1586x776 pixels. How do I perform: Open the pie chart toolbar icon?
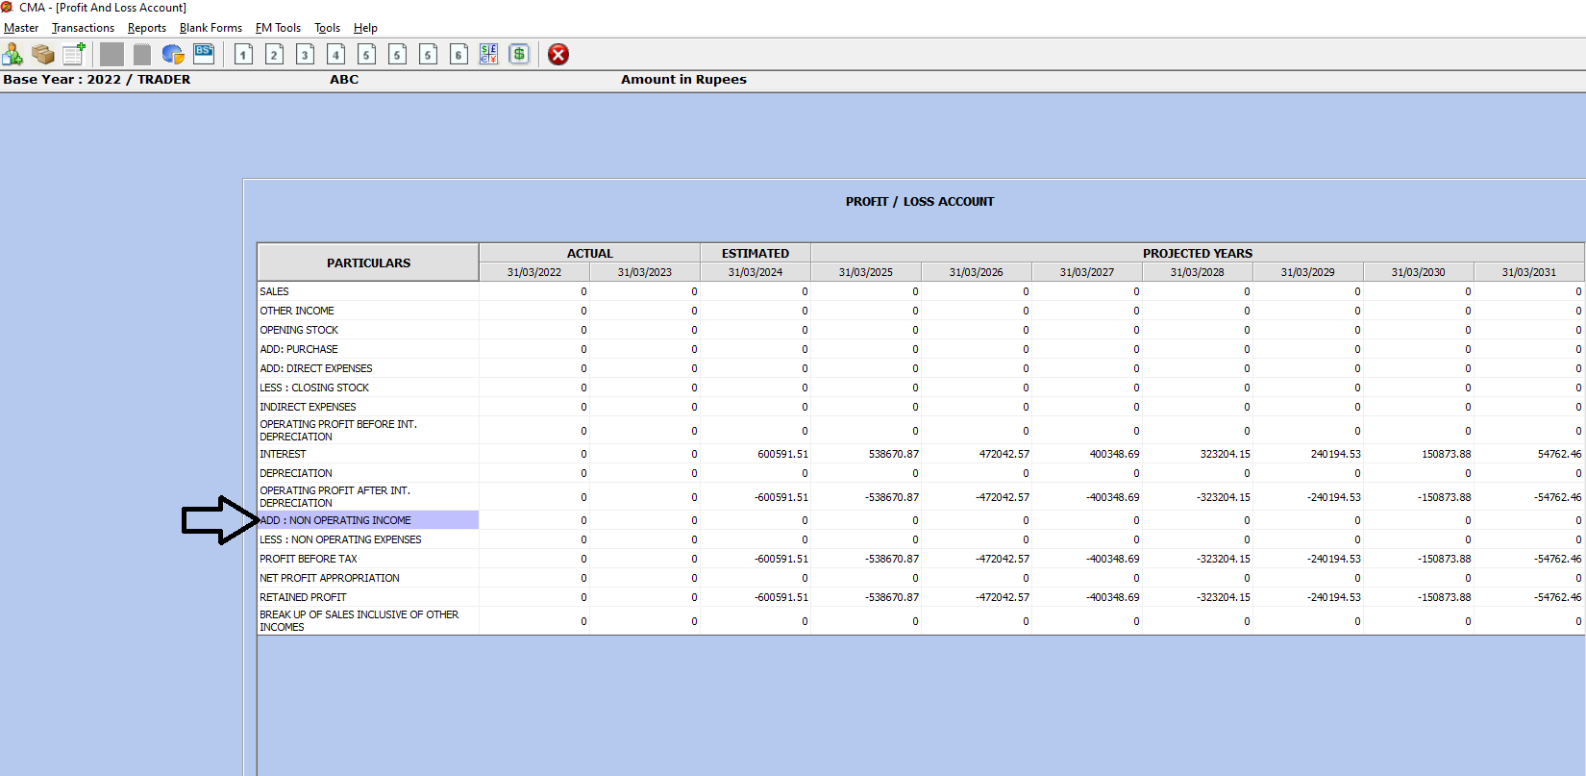click(173, 54)
